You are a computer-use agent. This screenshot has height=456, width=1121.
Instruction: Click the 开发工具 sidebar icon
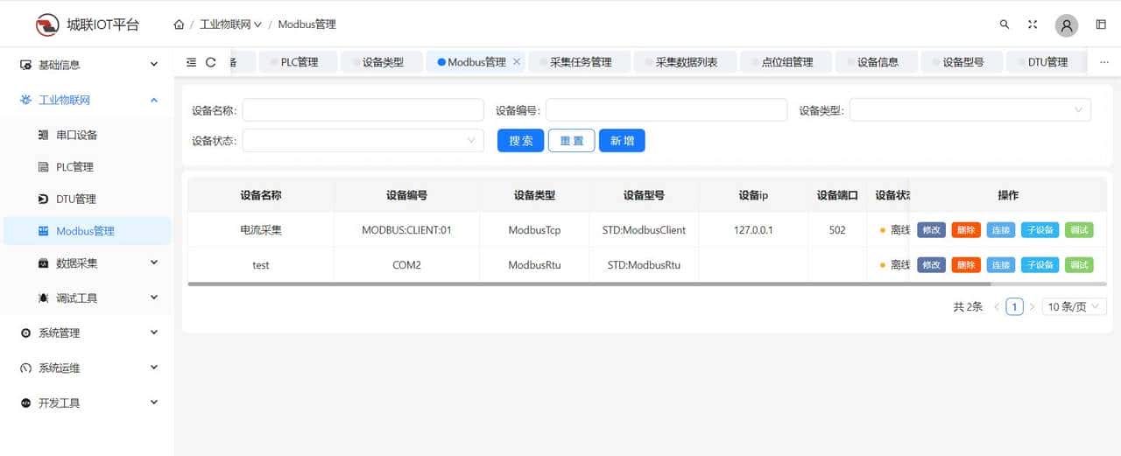(x=25, y=403)
